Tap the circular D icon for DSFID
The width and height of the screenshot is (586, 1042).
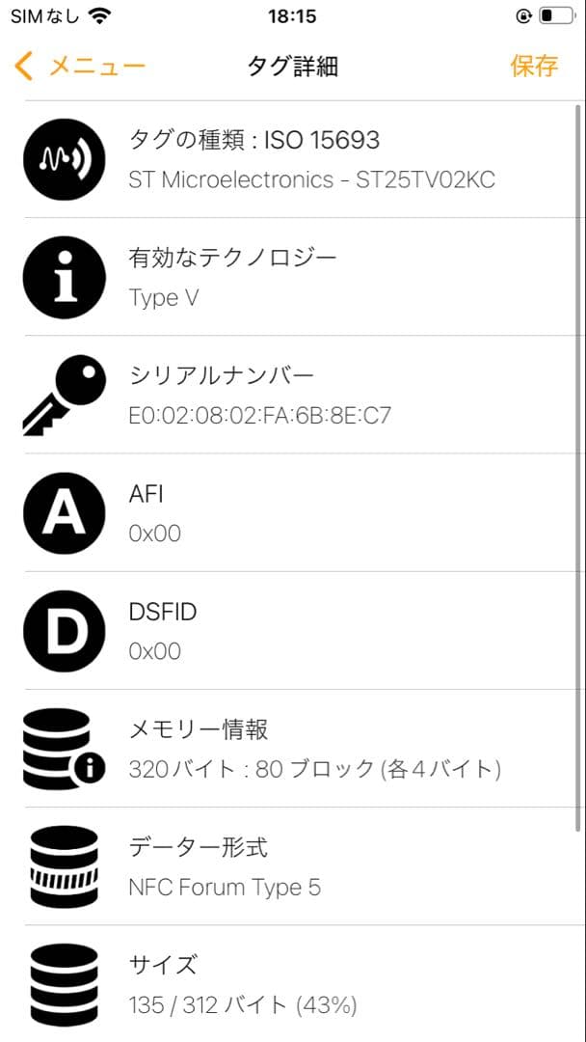(64, 630)
